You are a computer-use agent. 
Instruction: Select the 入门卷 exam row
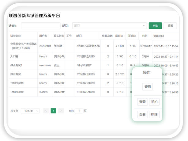[x=14, y=57]
